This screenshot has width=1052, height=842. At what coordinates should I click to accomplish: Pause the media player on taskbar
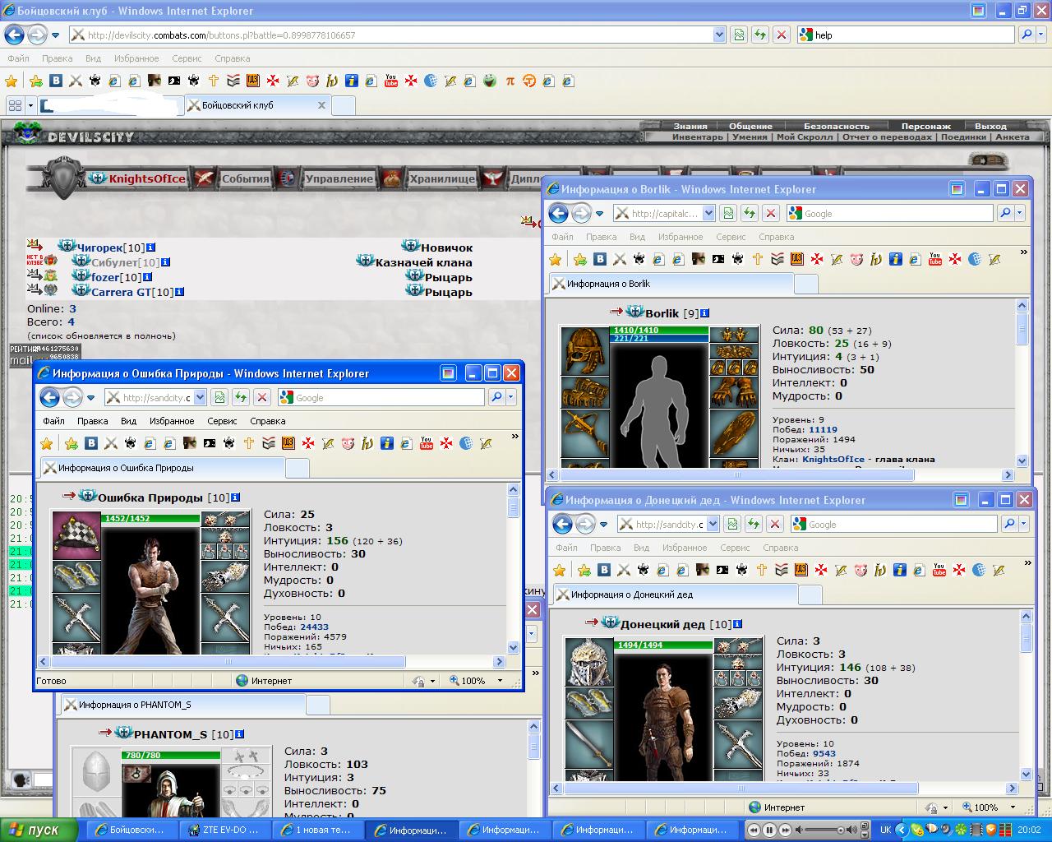coord(769,830)
